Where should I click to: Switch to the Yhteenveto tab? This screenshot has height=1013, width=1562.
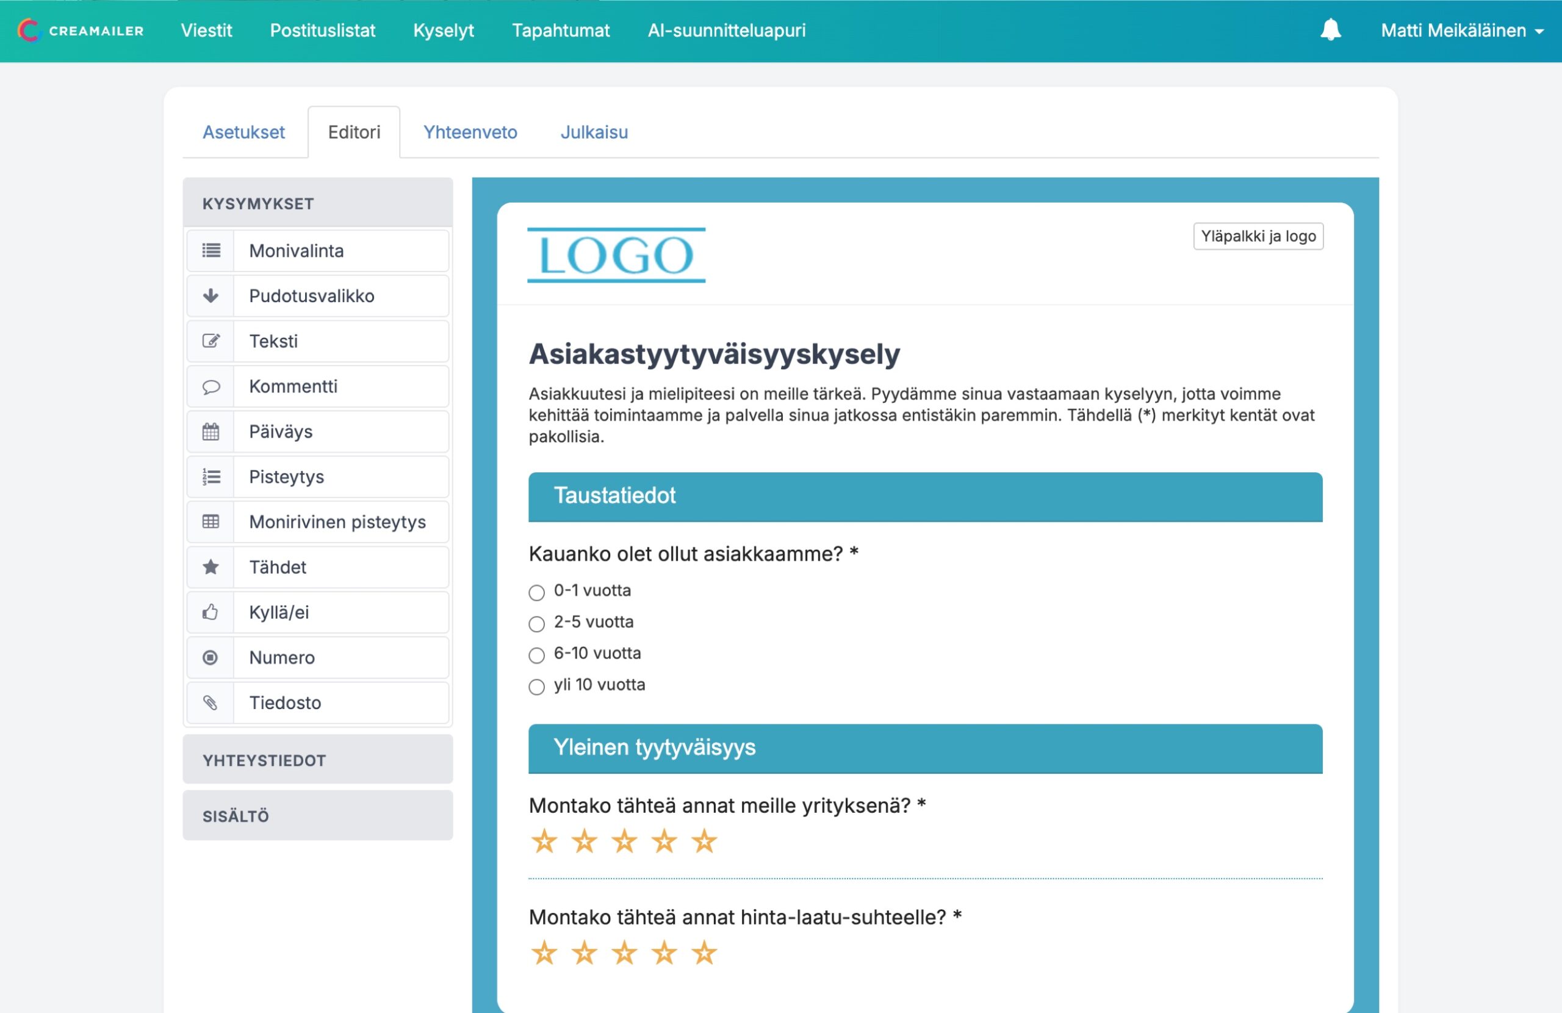pos(470,132)
